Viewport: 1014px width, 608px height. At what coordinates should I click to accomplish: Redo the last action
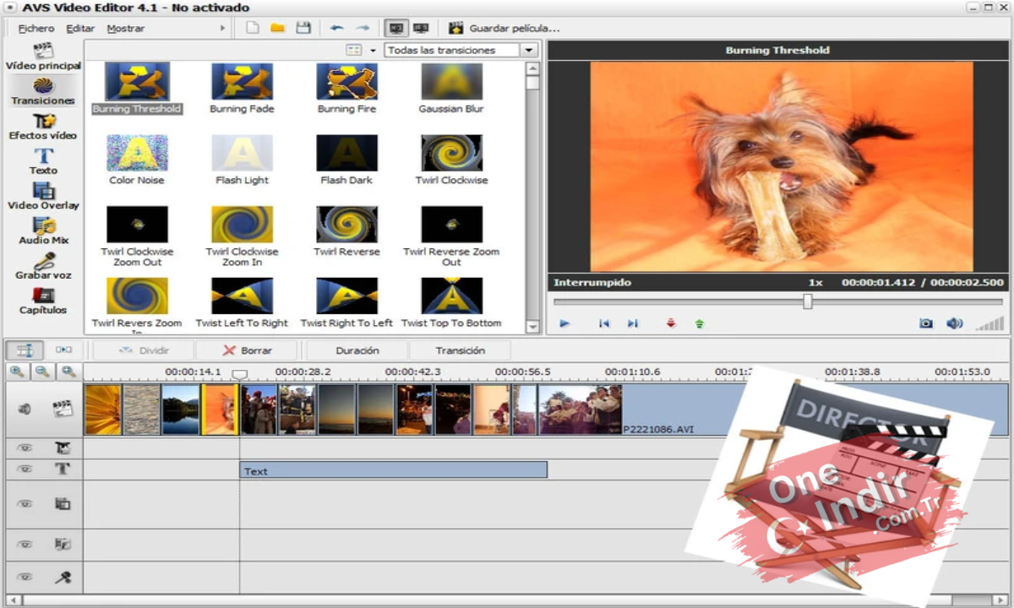tap(363, 28)
